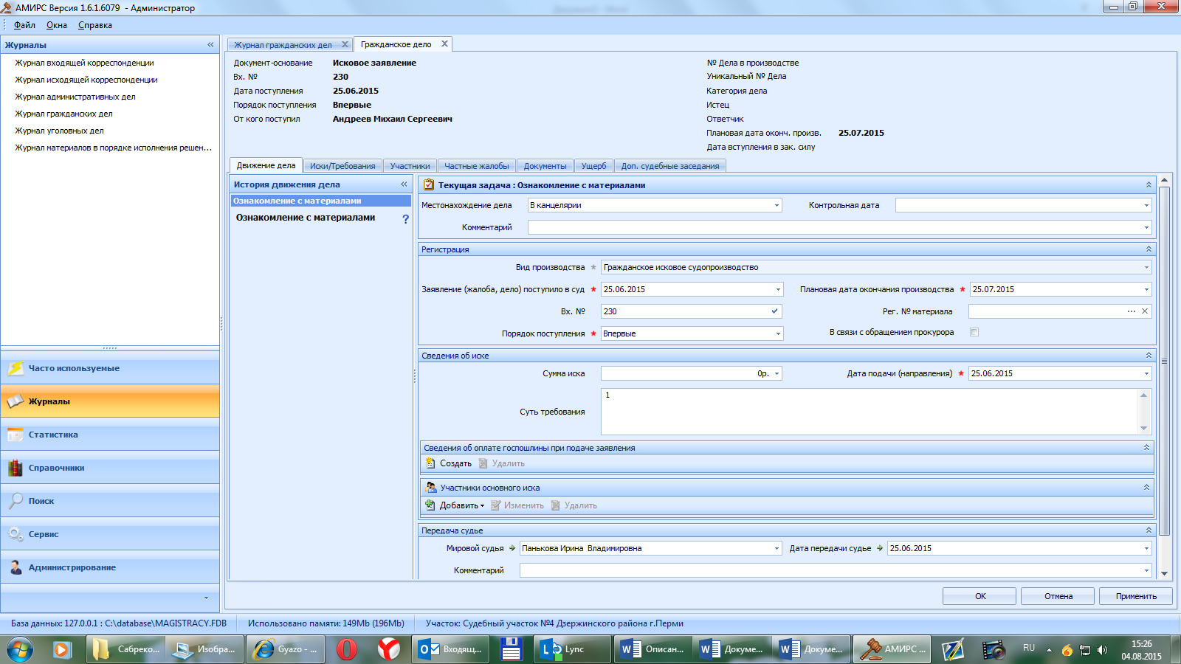Select Ознакомление с материалами history row
1181x664 pixels.
point(320,201)
